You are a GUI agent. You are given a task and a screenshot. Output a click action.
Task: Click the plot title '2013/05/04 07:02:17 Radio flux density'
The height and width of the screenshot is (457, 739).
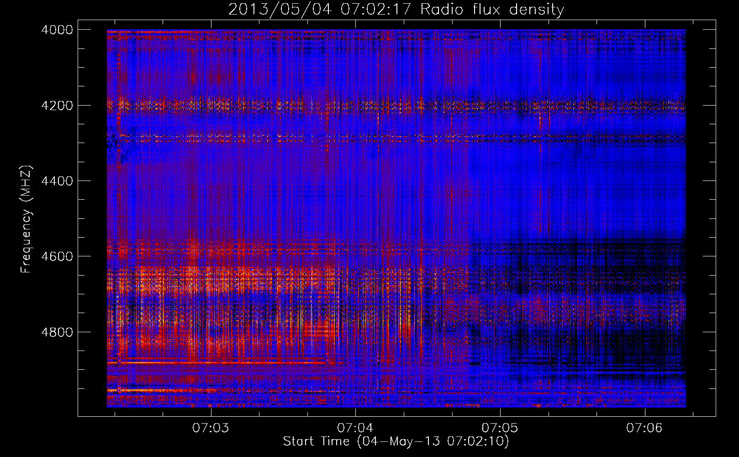coord(396,10)
